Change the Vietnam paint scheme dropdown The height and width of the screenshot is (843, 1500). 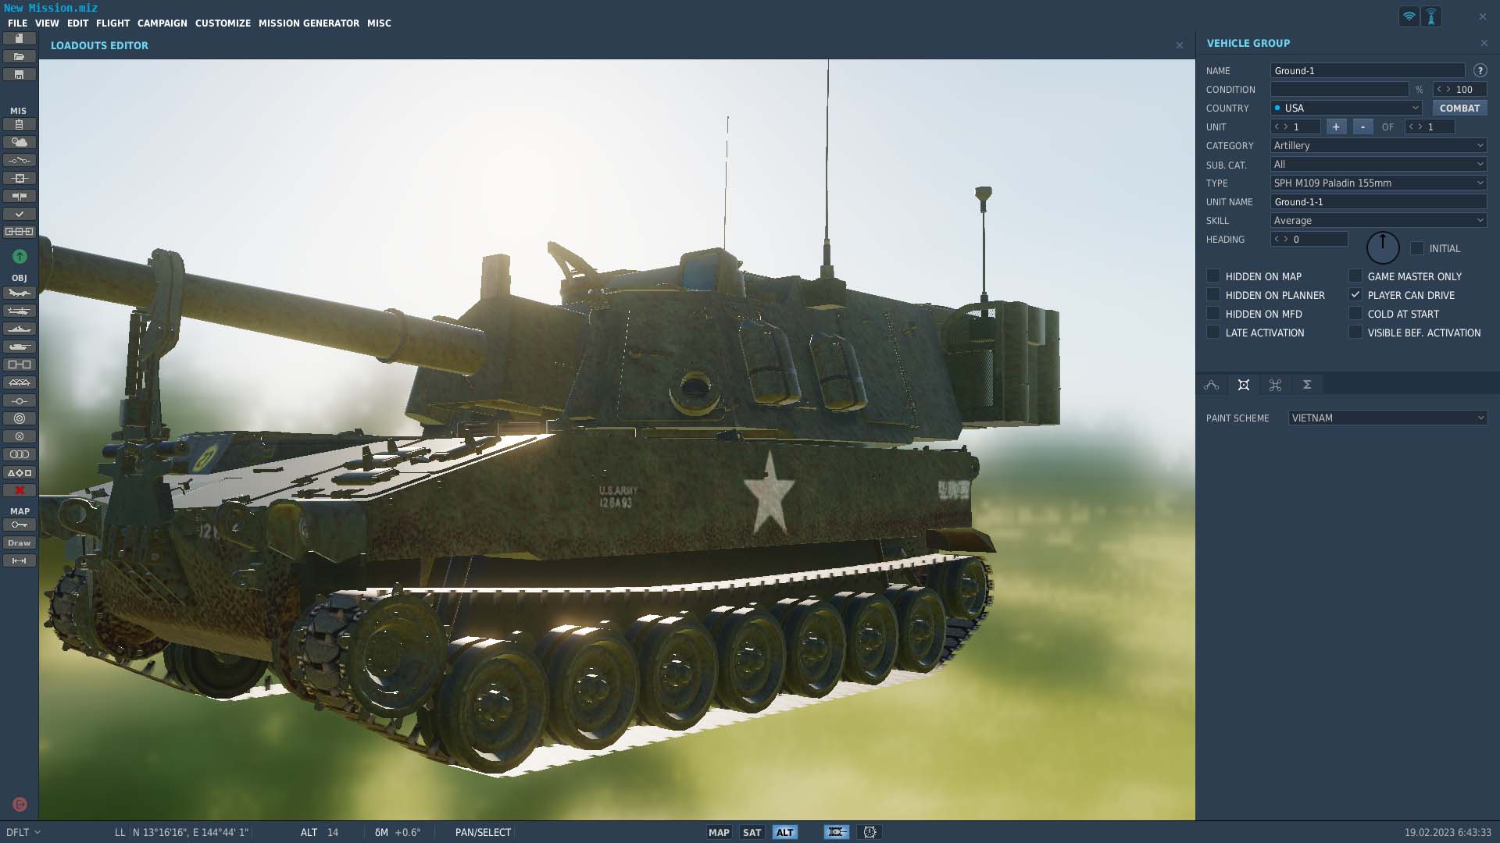coord(1388,418)
